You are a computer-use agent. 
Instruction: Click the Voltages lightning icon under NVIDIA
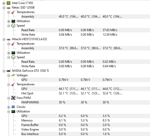pyautogui.click(x=13, y=75)
